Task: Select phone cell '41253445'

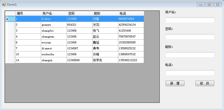Action: (x=131, y=31)
